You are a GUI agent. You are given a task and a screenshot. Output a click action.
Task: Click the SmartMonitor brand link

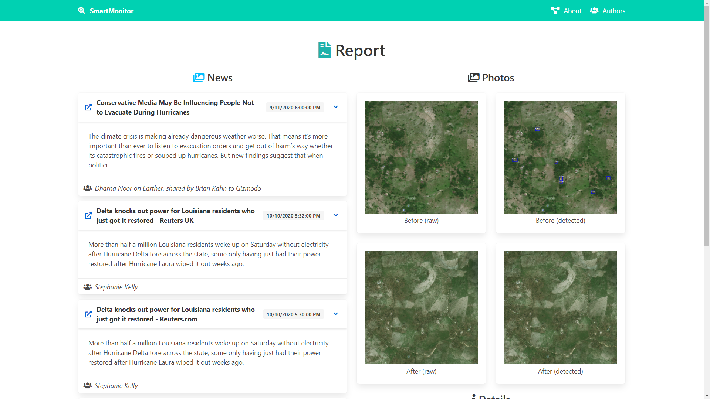click(111, 11)
